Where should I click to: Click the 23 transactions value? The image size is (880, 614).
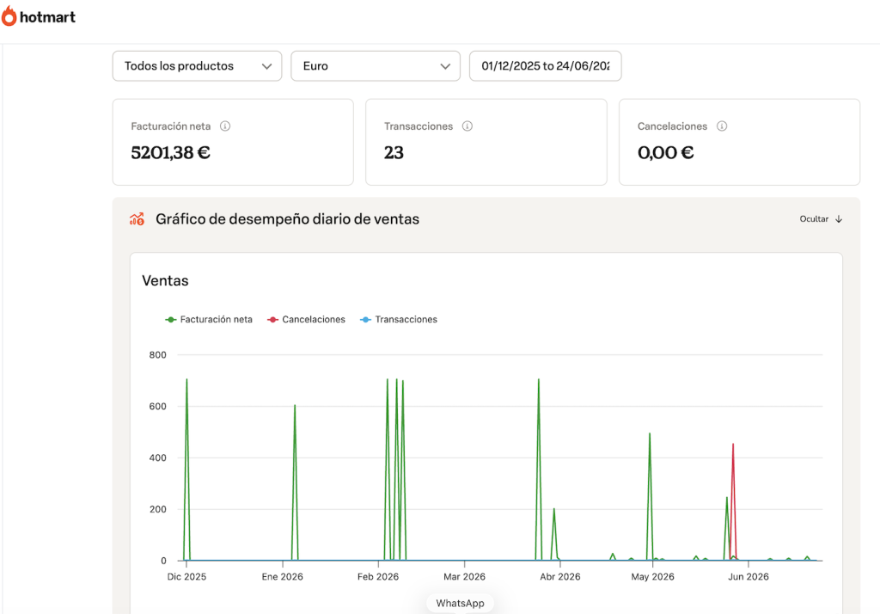(394, 152)
